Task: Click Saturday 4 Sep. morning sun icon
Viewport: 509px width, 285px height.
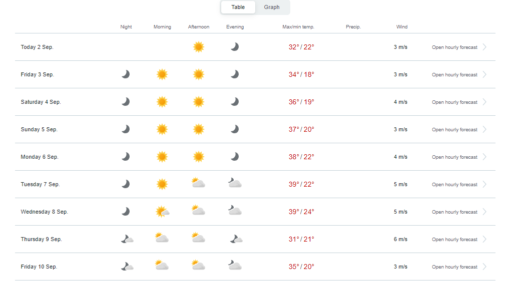Action: pos(162,102)
